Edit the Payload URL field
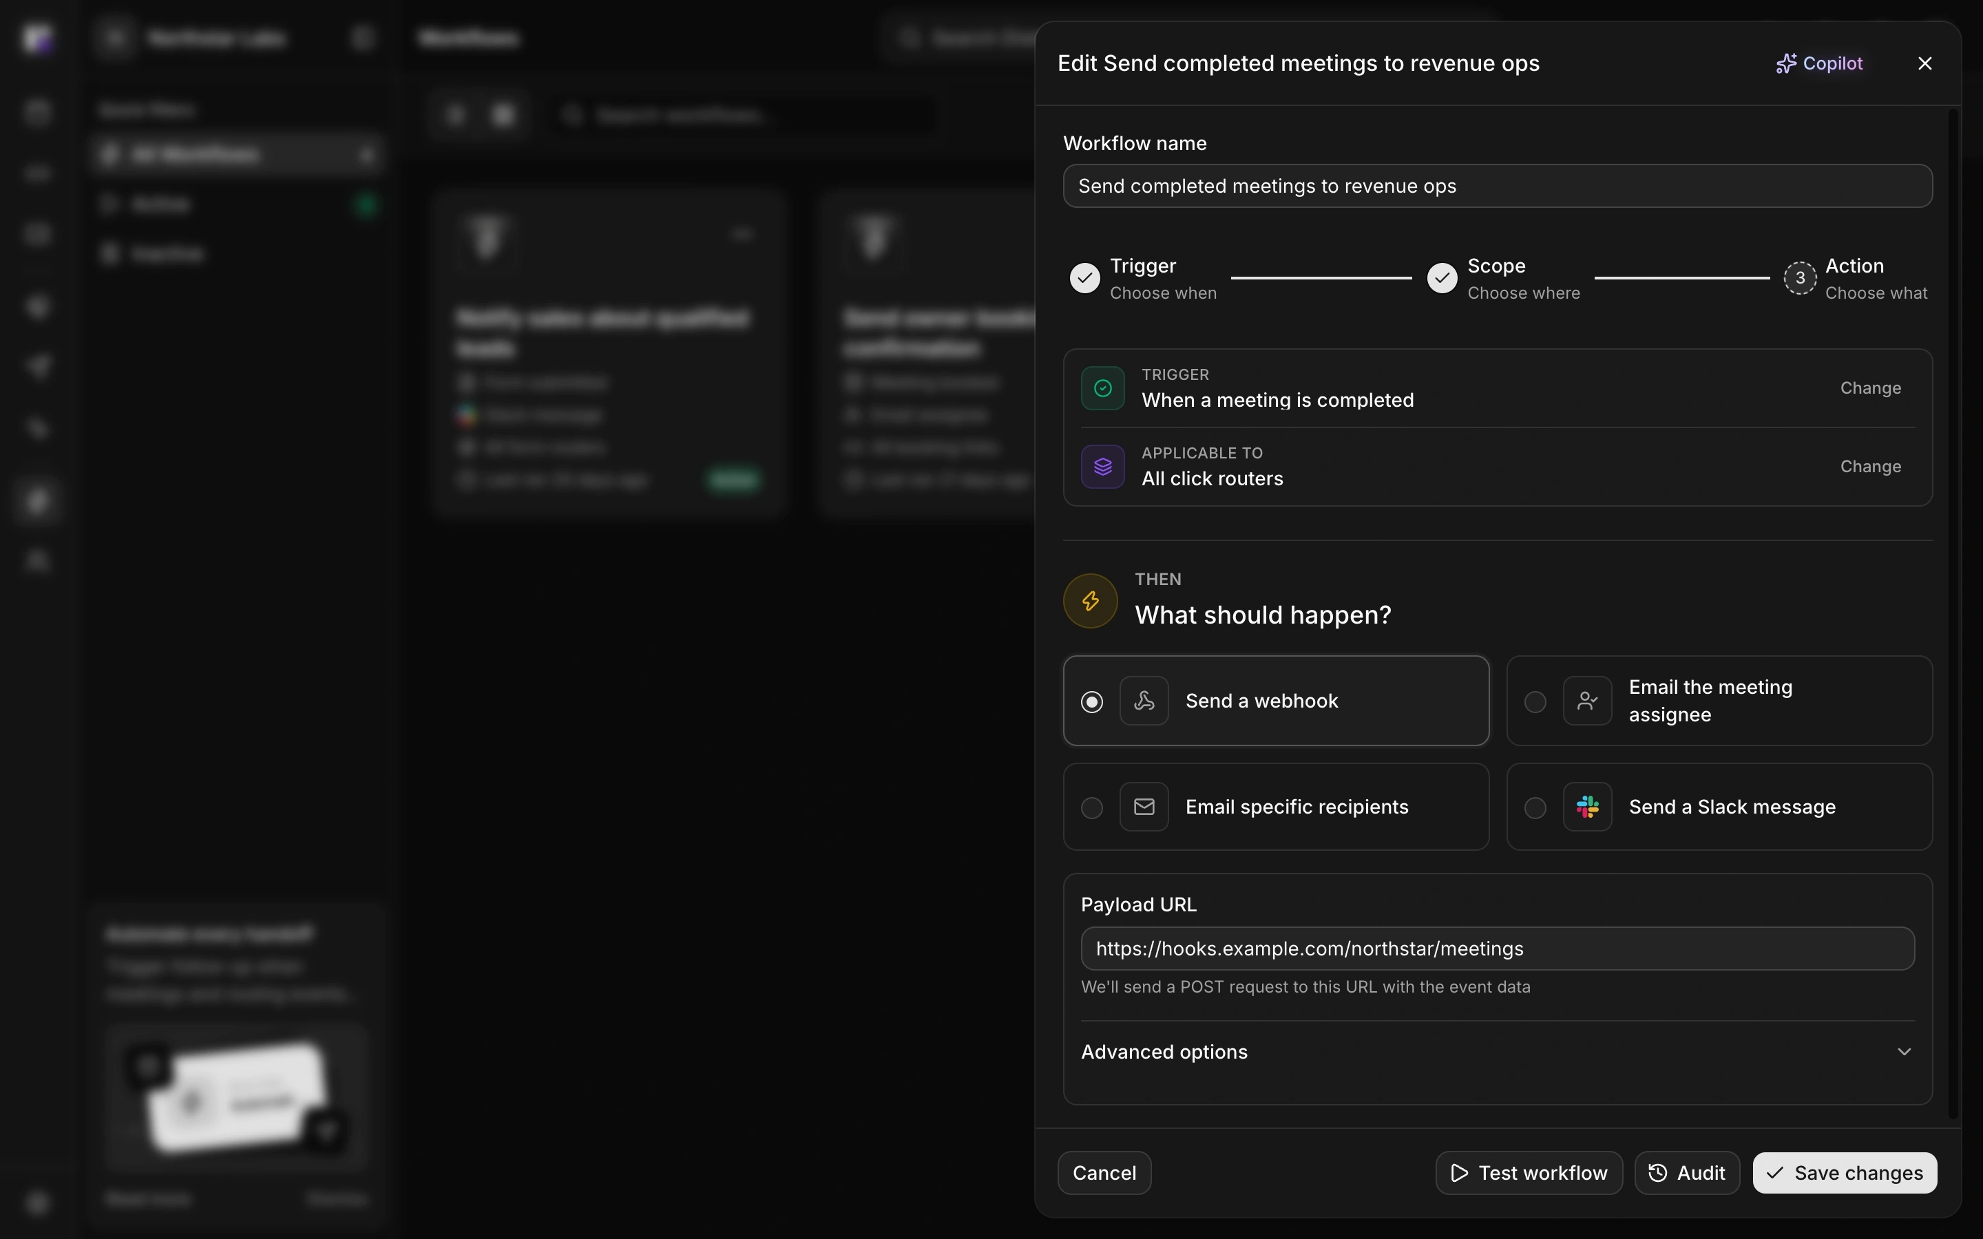 coord(1497,949)
